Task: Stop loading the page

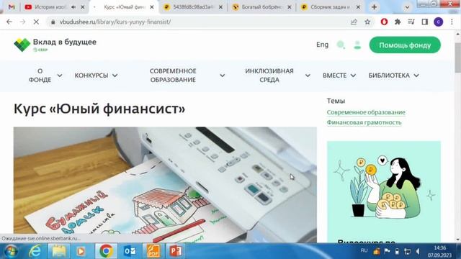Action: [x=36, y=22]
